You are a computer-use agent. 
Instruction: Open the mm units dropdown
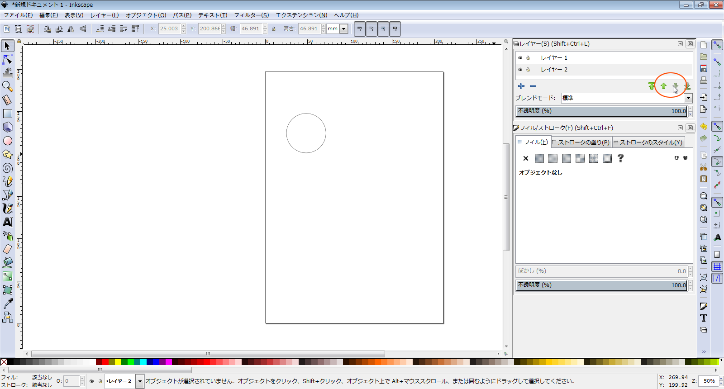pyautogui.click(x=344, y=29)
